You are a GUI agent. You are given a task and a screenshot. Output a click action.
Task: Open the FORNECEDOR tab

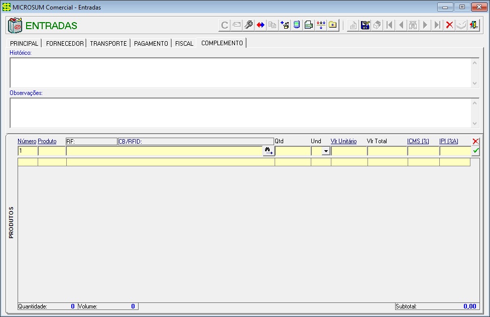pyautogui.click(x=65, y=44)
